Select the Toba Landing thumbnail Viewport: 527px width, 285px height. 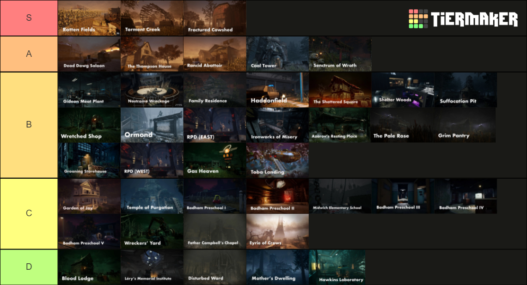[x=277, y=160]
